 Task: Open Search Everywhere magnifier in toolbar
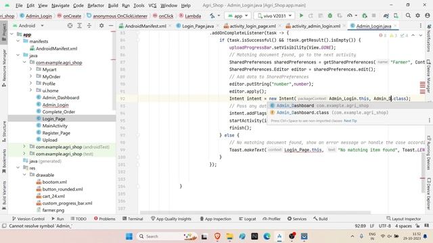(408, 16)
